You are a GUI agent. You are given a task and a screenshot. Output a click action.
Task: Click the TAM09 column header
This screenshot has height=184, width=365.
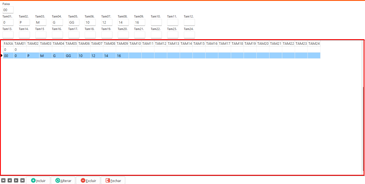click(122, 43)
